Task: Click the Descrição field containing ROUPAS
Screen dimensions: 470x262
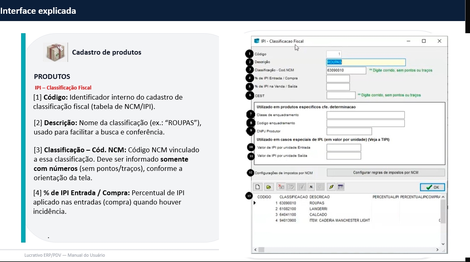Action: point(366,62)
